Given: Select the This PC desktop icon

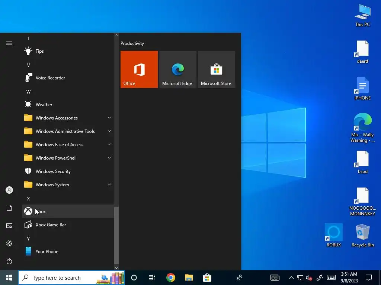Looking at the screenshot, I should tap(362, 16).
